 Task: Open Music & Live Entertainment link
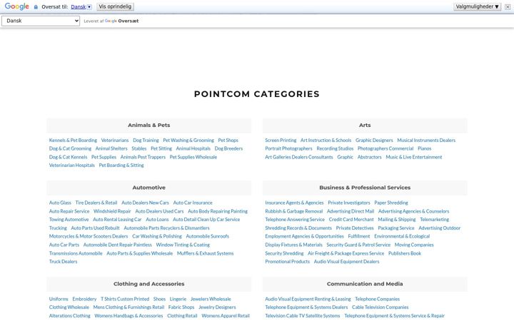coord(414,157)
